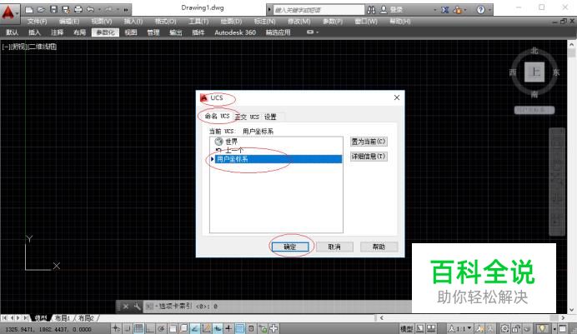The image size is (577, 334).
Task: Click the Autodesk Exchange X icon
Action: [445, 10]
